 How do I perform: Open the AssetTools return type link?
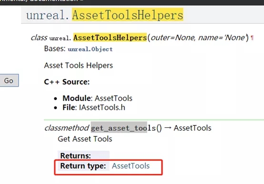(x=131, y=166)
